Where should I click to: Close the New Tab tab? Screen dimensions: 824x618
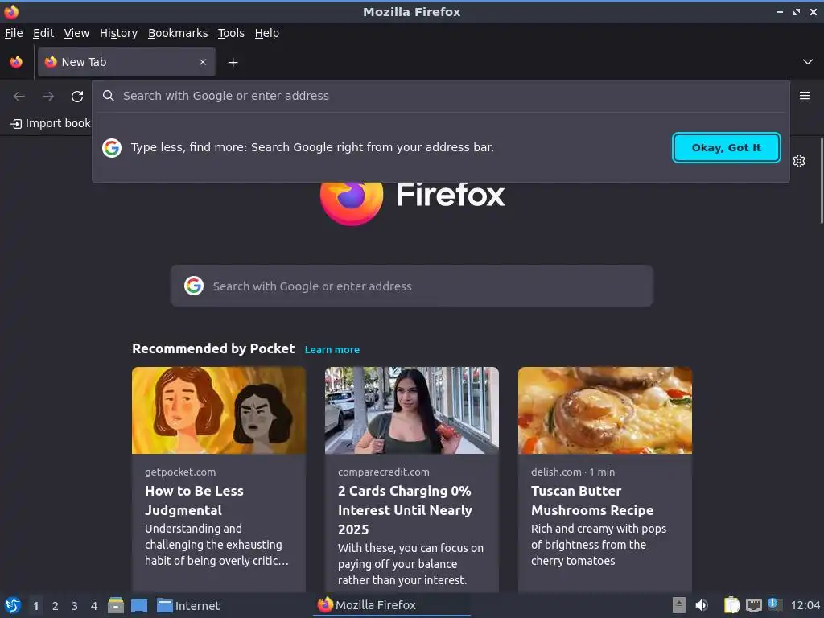(x=203, y=62)
